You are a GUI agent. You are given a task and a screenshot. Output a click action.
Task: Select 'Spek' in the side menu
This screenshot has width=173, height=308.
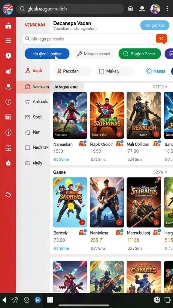34,117
